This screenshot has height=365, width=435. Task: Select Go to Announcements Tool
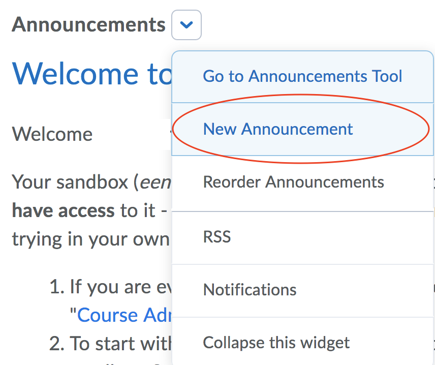(x=302, y=76)
